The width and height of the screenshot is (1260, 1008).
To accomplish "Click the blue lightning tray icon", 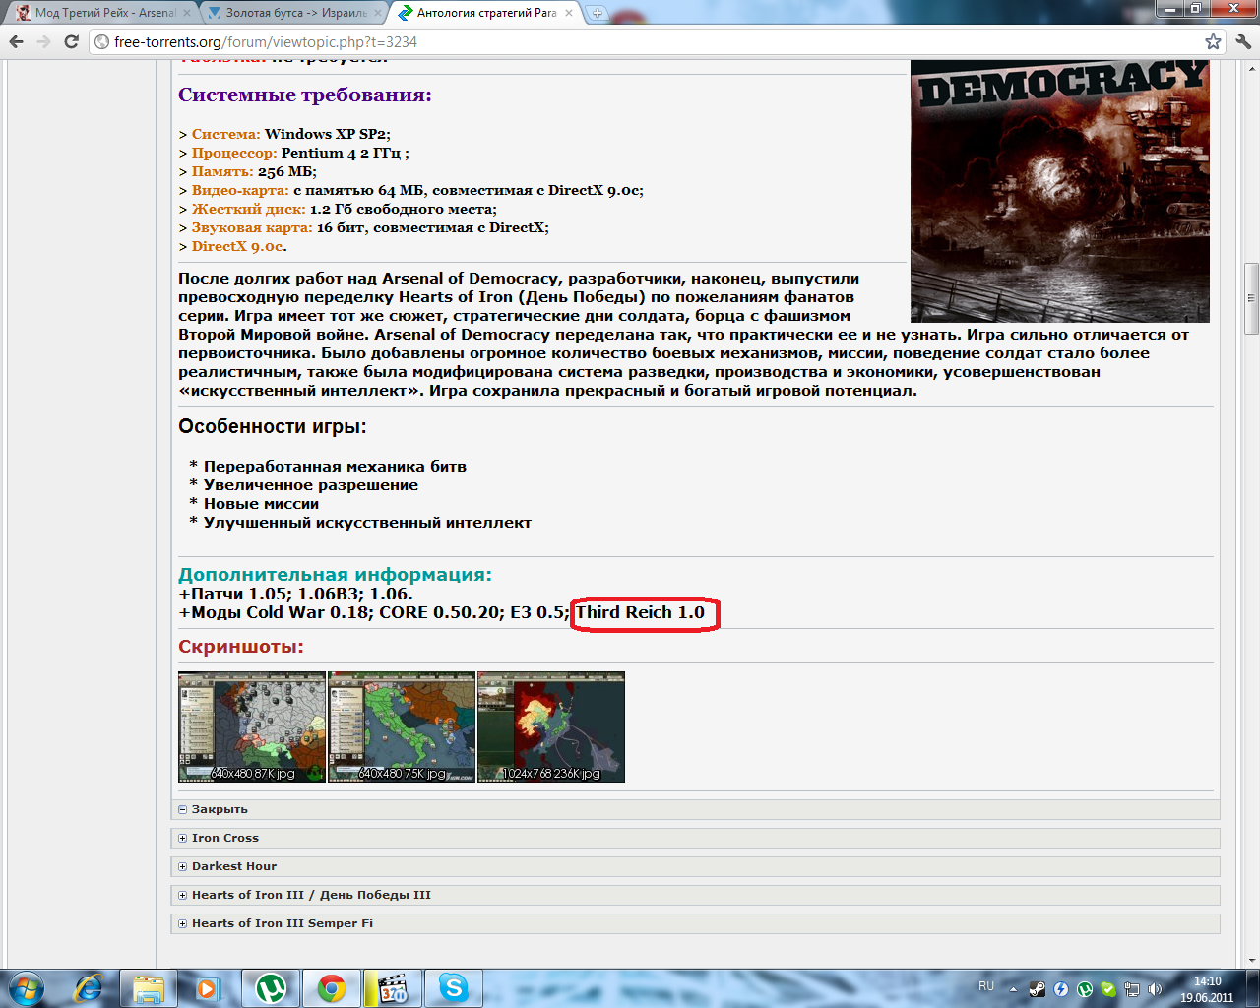I will (1061, 989).
